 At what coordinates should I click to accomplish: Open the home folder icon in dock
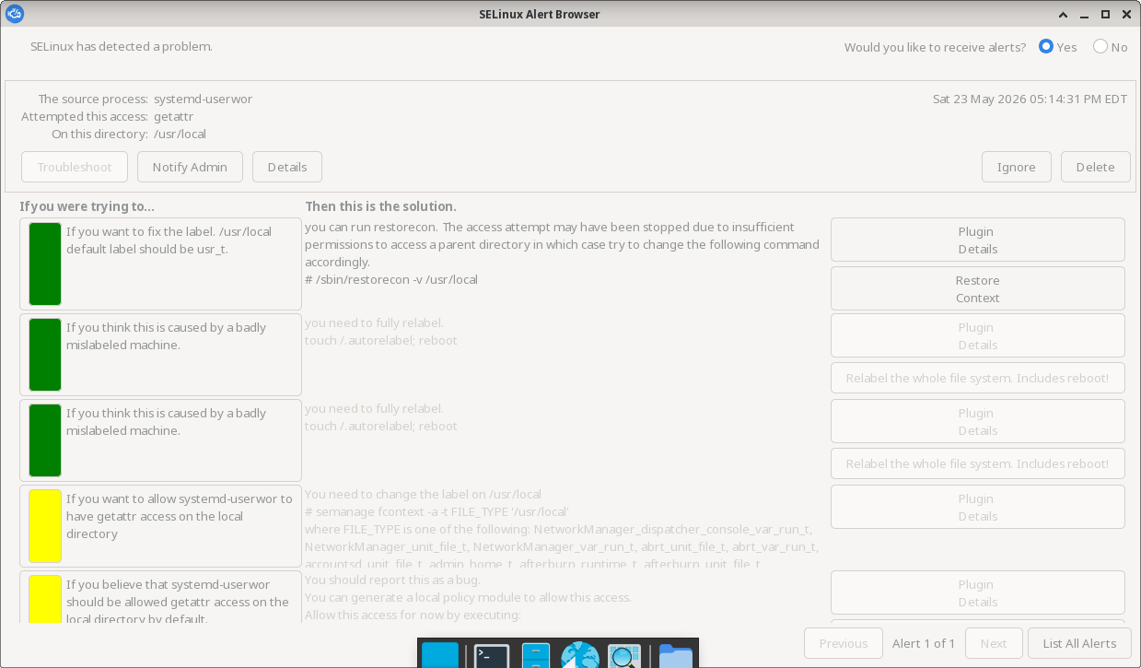coord(676,656)
